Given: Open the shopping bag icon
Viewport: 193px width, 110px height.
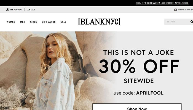Looking at the screenshot, I should click(175, 9).
